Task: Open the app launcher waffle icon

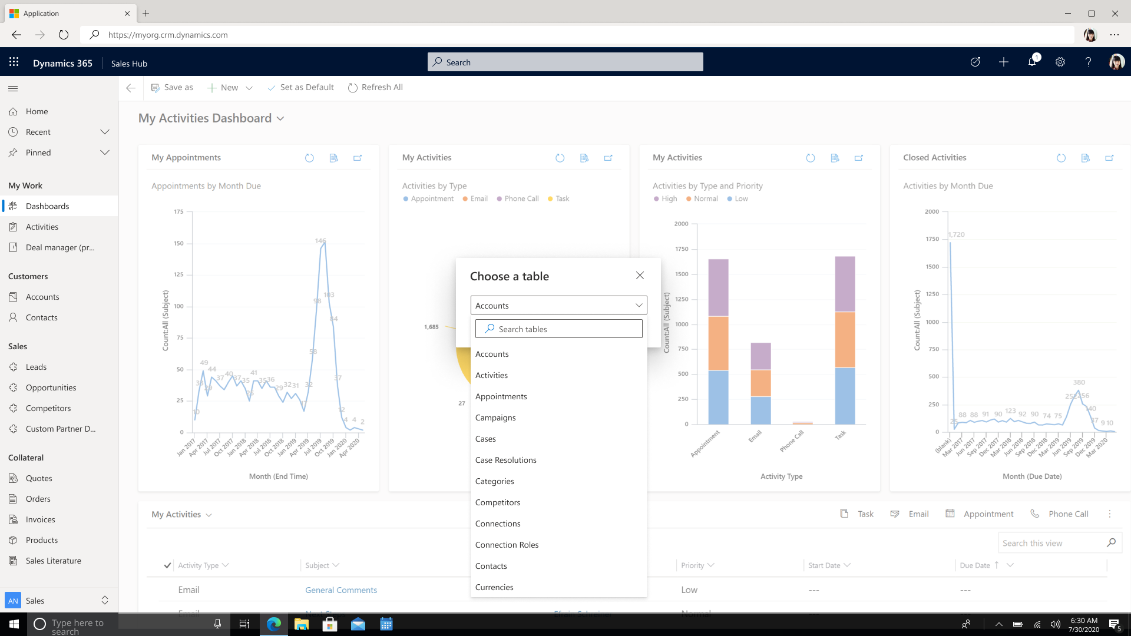Action: point(14,62)
